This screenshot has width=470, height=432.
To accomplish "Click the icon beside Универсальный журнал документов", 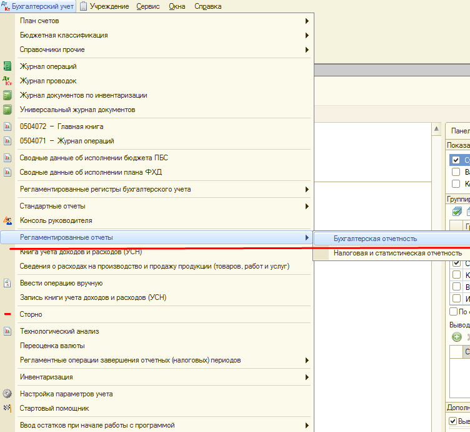I will [7, 110].
